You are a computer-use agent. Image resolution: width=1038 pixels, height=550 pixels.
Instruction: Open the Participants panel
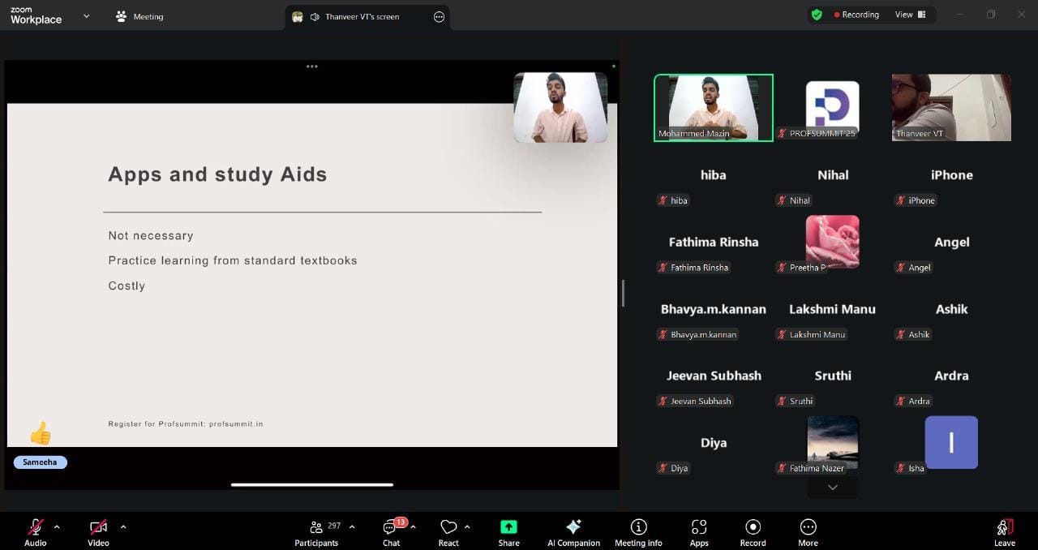pyautogui.click(x=316, y=528)
